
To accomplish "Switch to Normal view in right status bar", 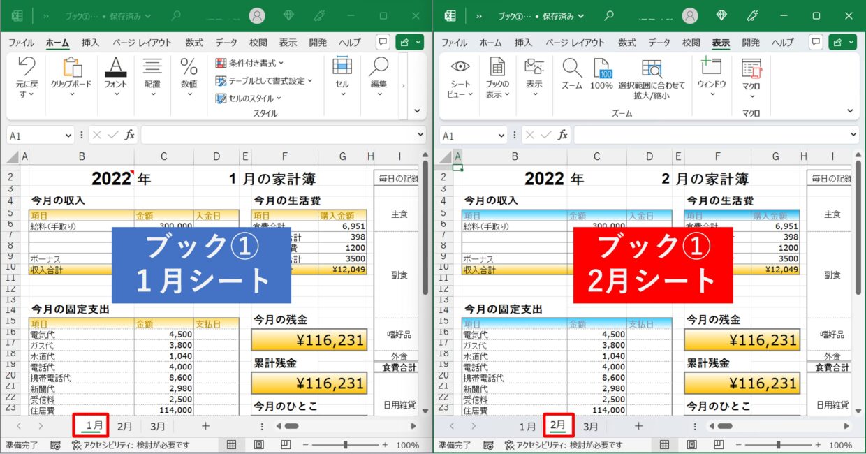I will click(x=664, y=445).
